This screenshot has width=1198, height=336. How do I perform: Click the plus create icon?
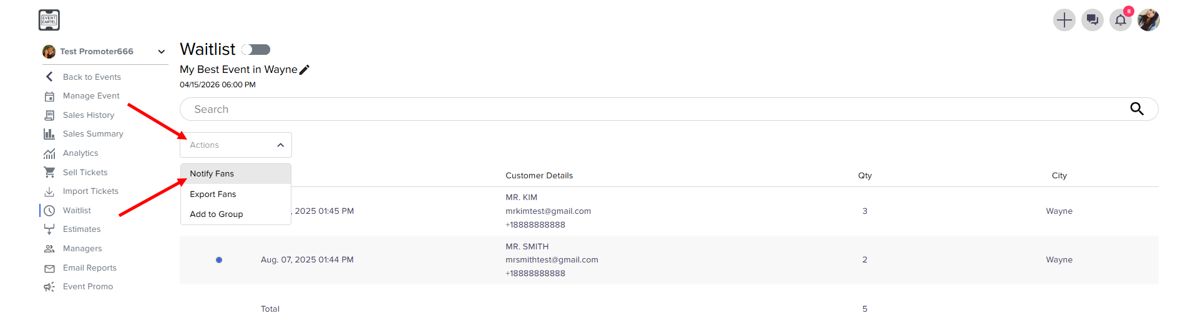click(1064, 20)
